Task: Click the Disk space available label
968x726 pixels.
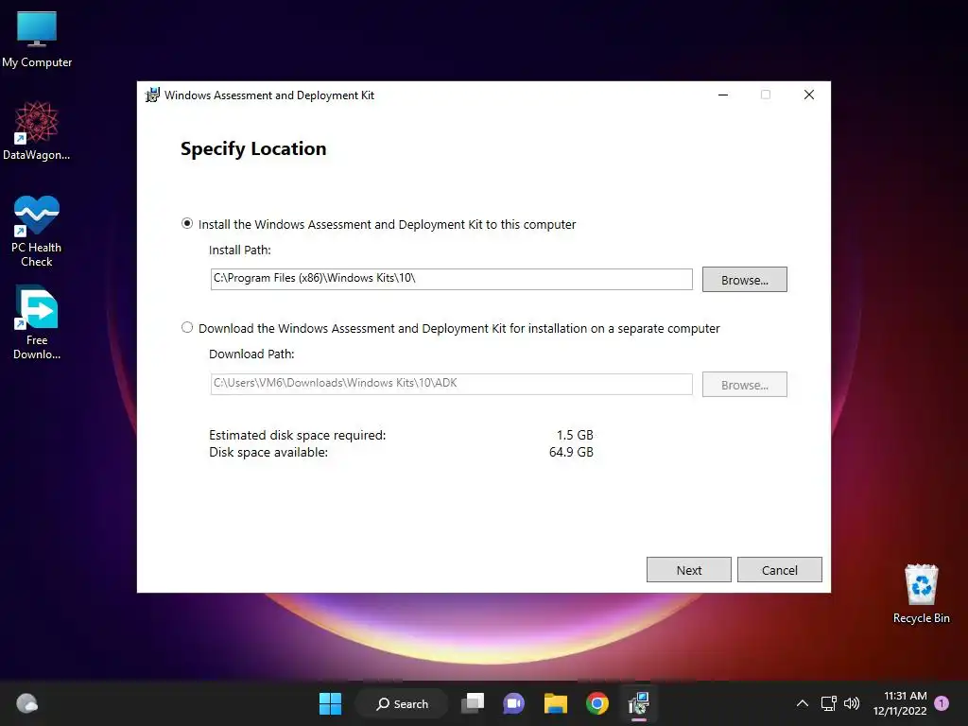Action: point(268,453)
